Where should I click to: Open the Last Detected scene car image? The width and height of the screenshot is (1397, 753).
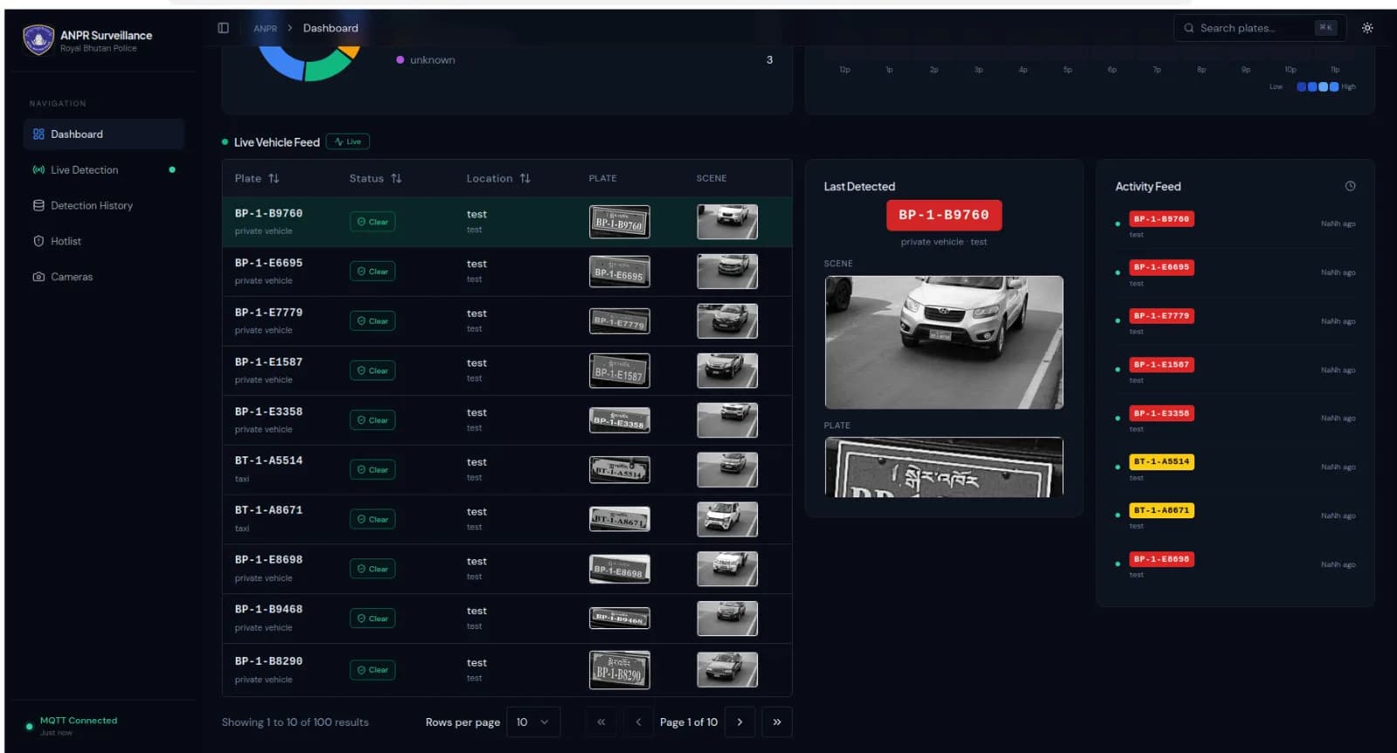click(x=944, y=342)
